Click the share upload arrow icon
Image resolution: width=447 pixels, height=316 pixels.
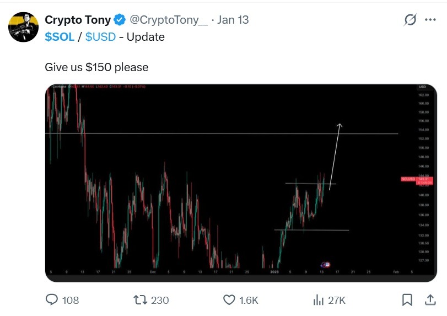coord(430,299)
